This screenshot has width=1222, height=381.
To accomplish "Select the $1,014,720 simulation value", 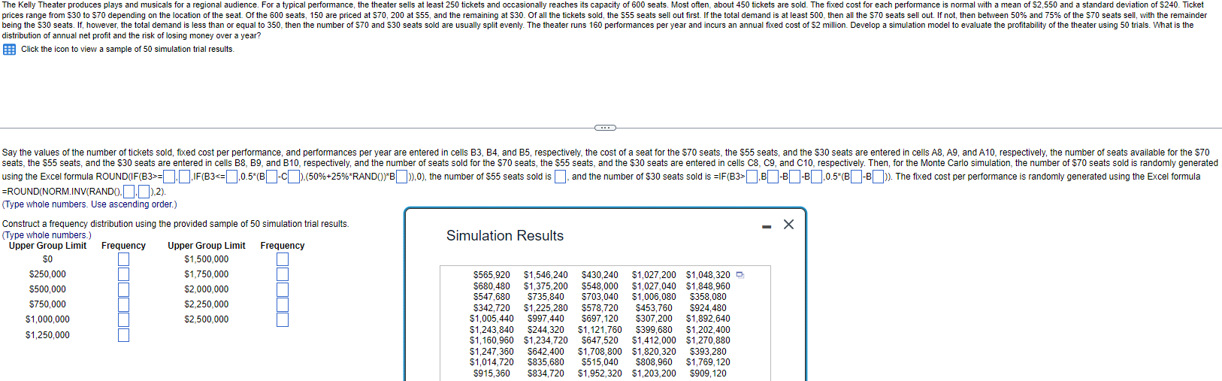I will (x=492, y=362).
